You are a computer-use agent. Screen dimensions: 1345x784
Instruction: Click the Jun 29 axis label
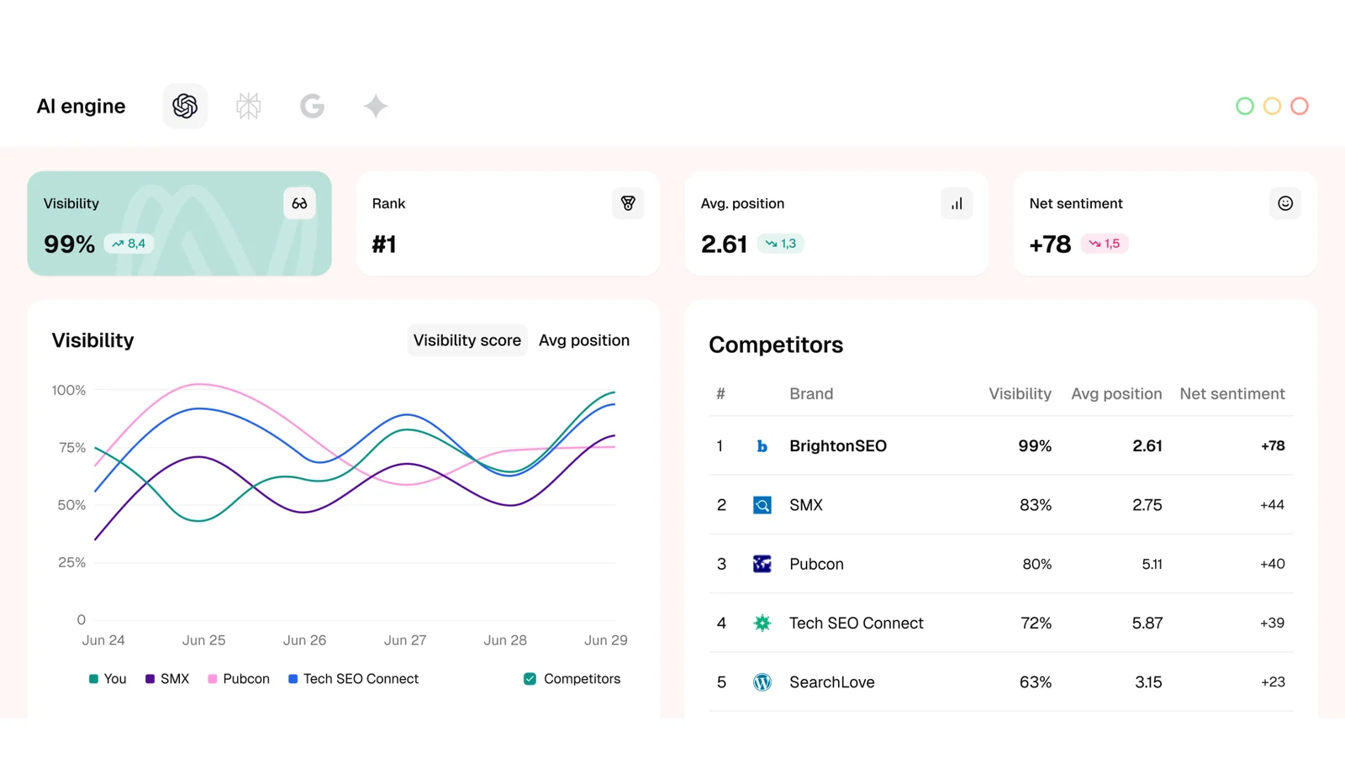(606, 640)
